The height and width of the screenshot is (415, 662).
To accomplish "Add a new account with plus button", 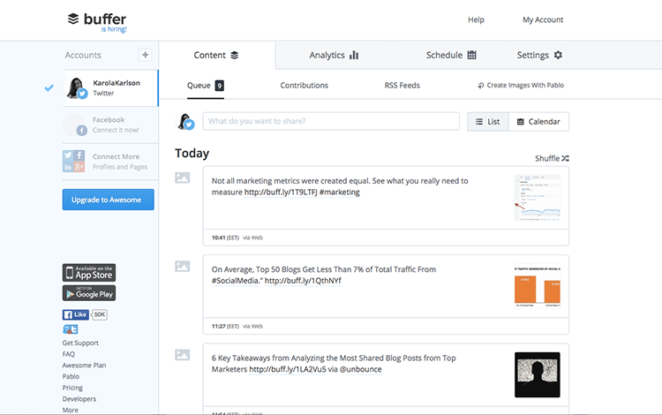I will tap(146, 55).
